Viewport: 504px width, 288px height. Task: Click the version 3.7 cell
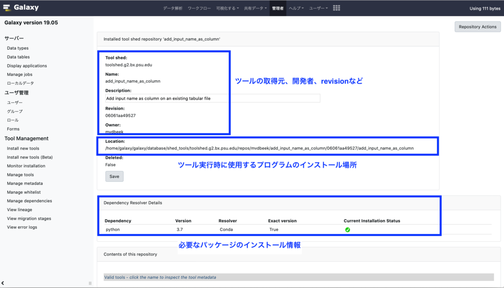180,230
